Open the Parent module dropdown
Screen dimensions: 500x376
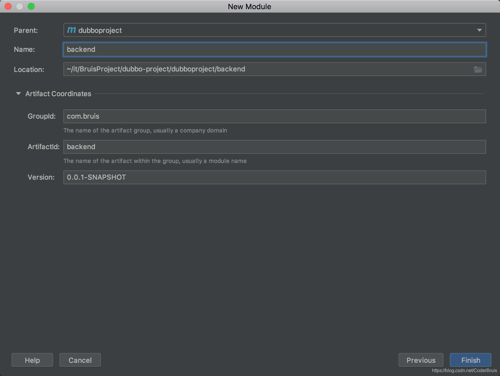(x=275, y=30)
